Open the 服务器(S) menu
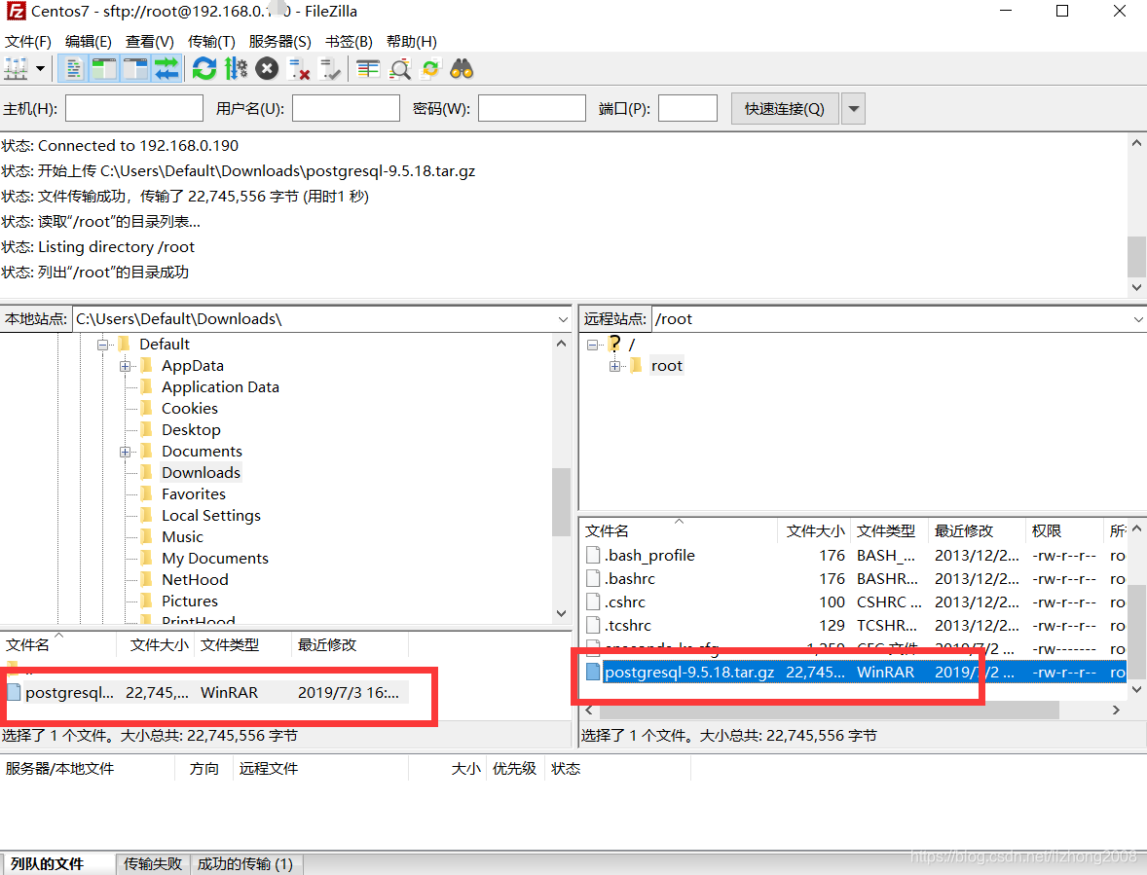 pyautogui.click(x=280, y=42)
